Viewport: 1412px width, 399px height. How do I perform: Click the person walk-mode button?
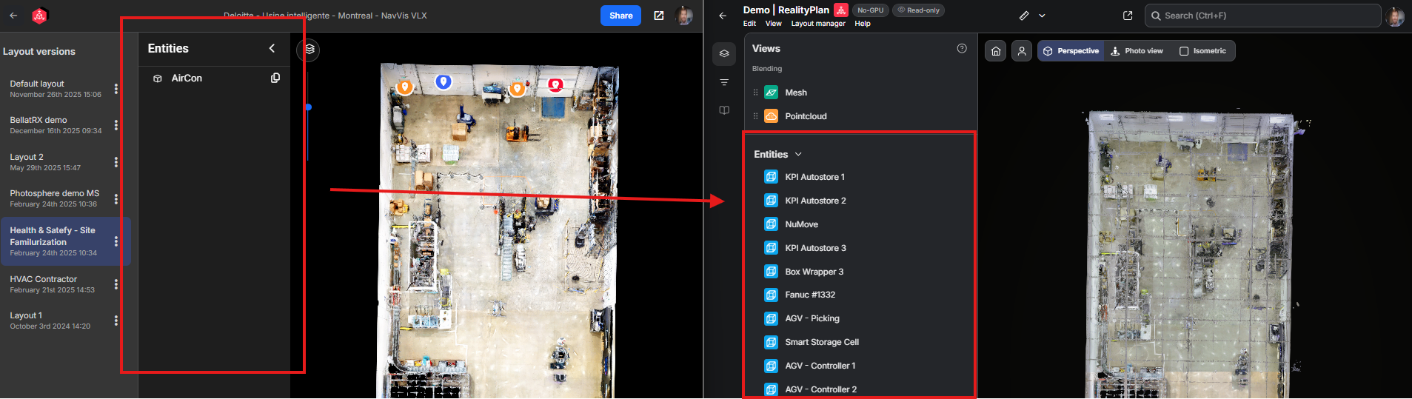click(x=1022, y=51)
